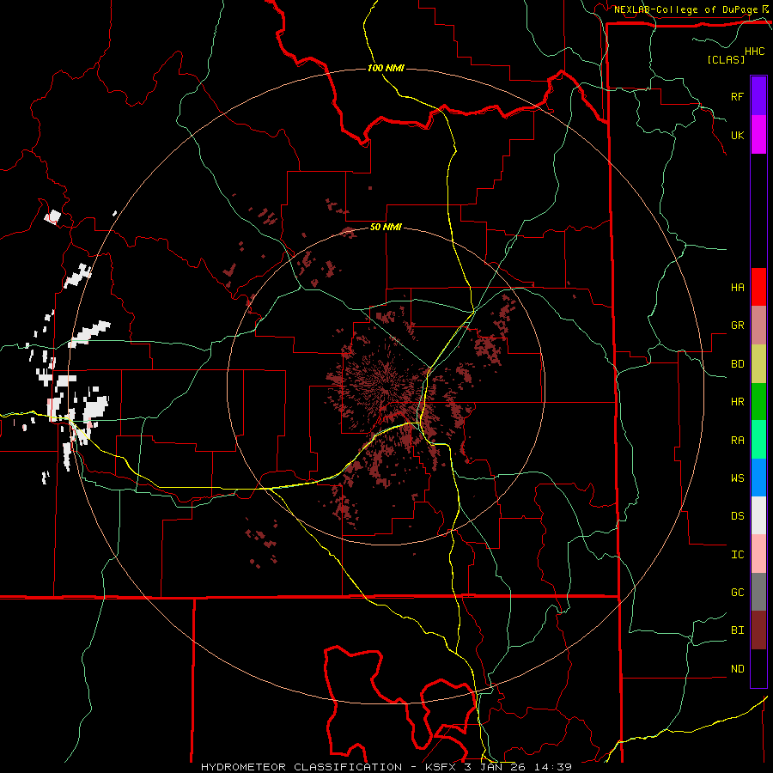The height and width of the screenshot is (773, 773).
Task: Click the DS white legend swatch
Action: [758, 515]
